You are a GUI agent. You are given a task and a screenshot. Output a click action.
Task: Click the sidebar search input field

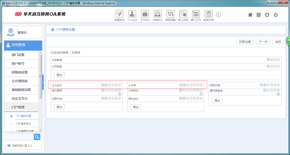pyautogui.click(x=20, y=137)
